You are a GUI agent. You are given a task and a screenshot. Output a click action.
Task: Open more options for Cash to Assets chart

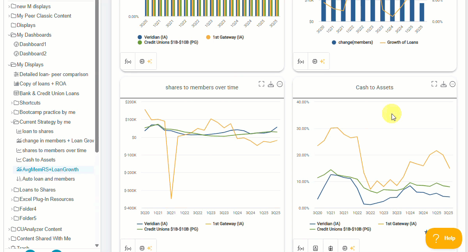click(x=452, y=84)
